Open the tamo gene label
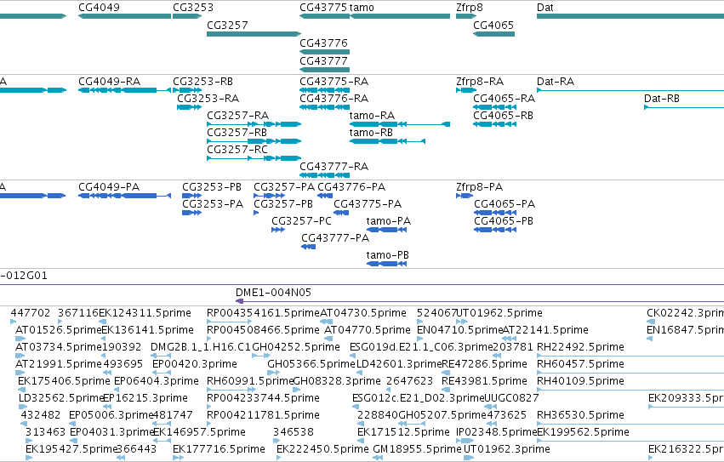This screenshot has height=462, width=724. (x=362, y=8)
